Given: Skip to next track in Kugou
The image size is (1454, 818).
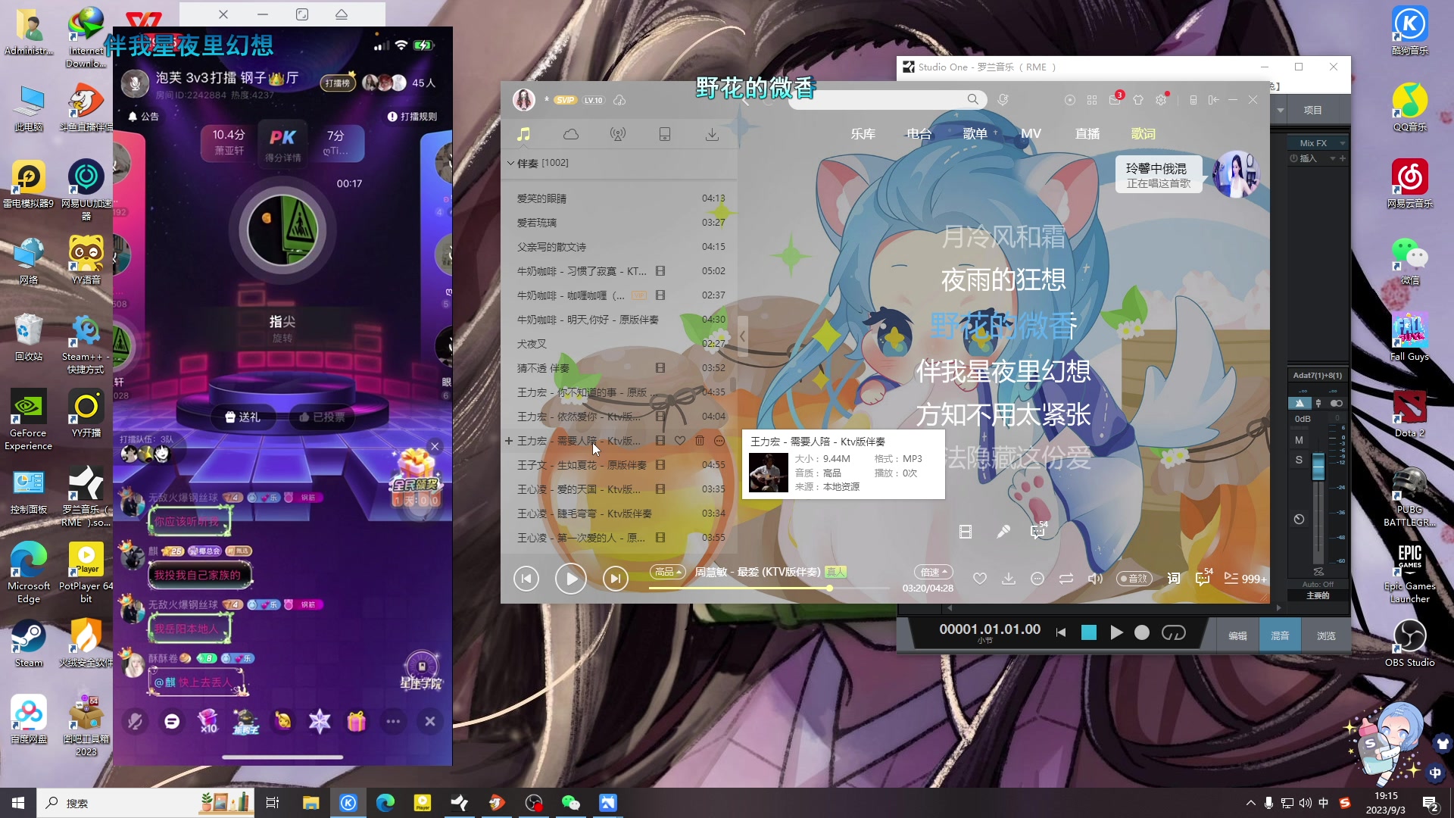Looking at the screenshot, I should coord(616,579).
